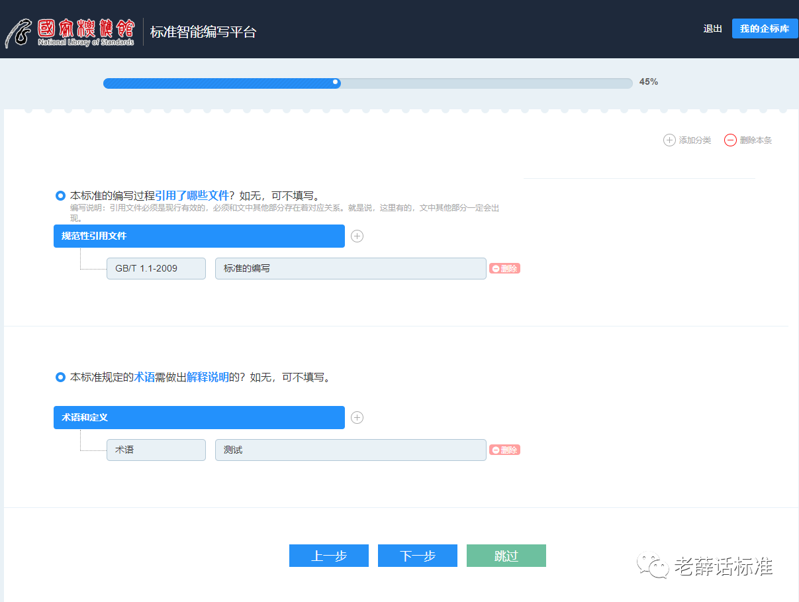Skip this step using 跳过

pos(506,556)
